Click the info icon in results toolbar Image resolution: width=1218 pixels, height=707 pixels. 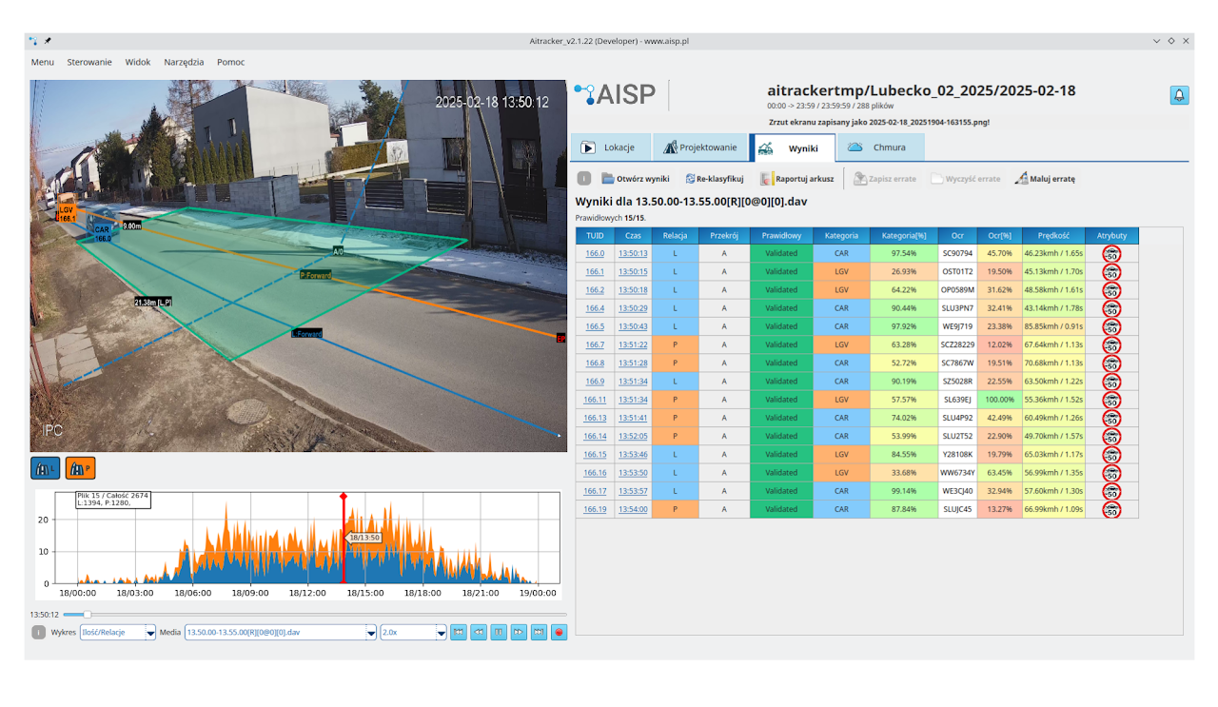pyautogui.click(x=584, y=179)
